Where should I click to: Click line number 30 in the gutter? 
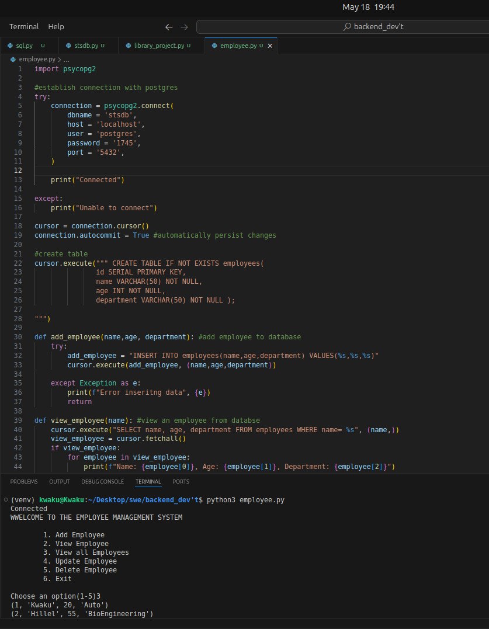[18, 337]
